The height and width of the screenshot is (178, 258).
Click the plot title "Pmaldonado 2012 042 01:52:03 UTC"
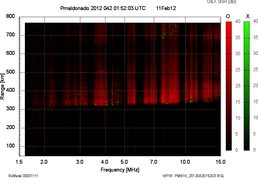coord(103,8)
